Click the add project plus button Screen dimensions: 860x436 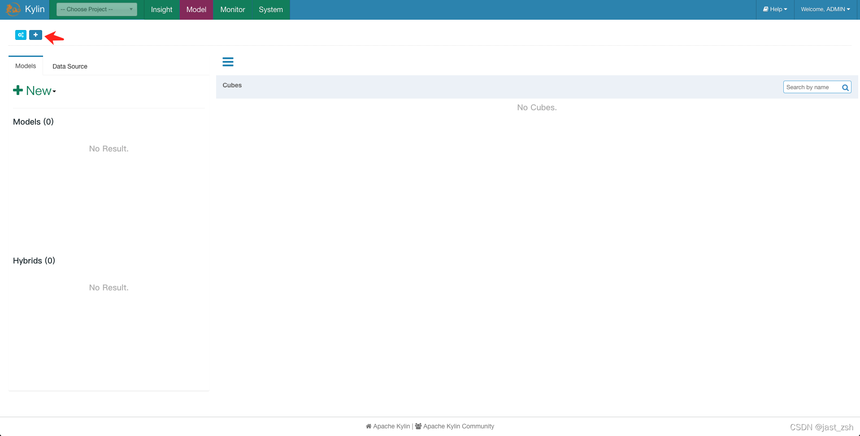[x=35, y=35]
